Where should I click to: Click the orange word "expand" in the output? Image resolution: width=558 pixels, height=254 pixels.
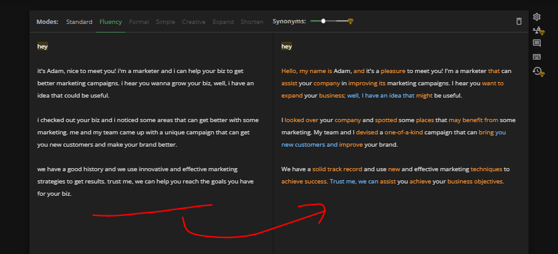292,96
